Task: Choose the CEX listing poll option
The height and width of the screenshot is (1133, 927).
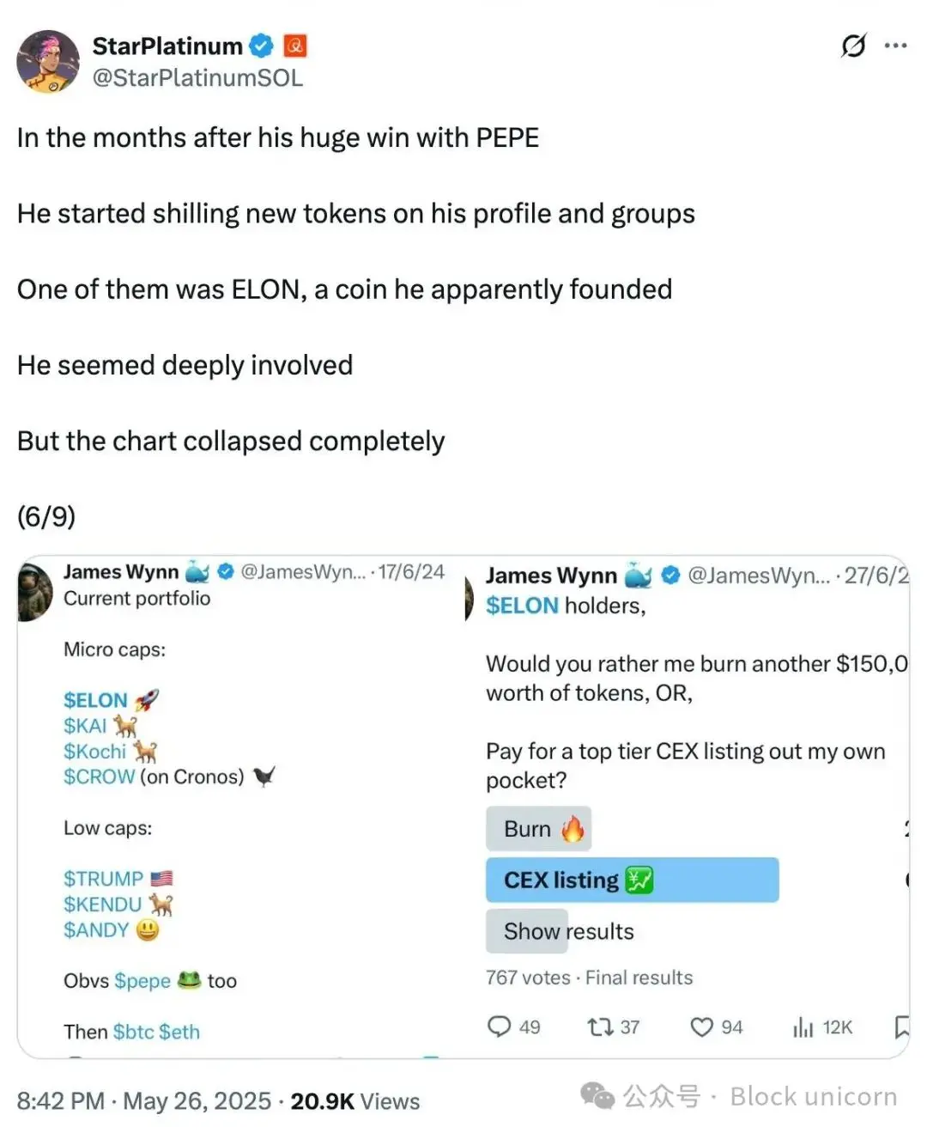Action: (632, 880)
